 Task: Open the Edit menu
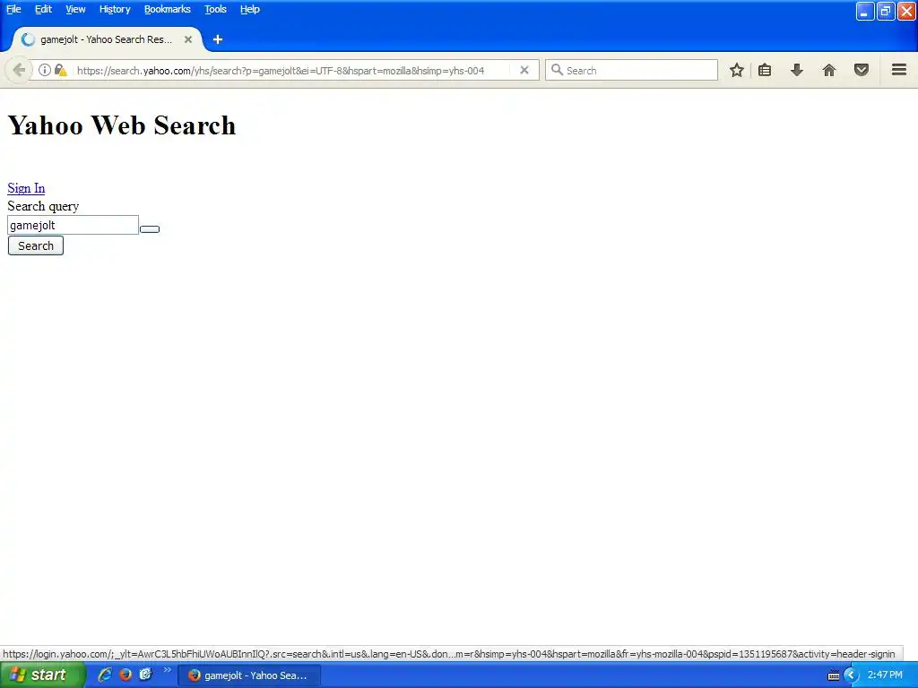point(43,9)
